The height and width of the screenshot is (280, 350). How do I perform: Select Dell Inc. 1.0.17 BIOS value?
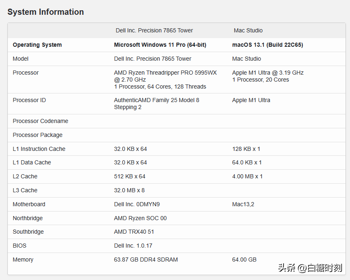[133, 246]
